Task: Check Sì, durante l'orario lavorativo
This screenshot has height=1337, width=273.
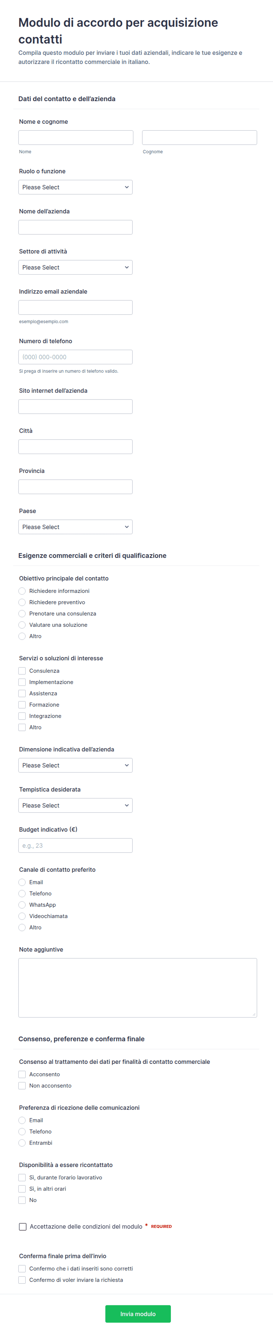Action: tap(22, 1177)
